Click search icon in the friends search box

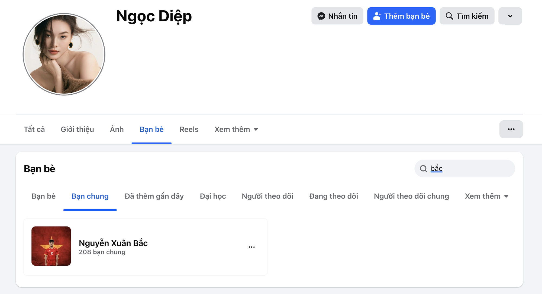(x=423, y=169)
